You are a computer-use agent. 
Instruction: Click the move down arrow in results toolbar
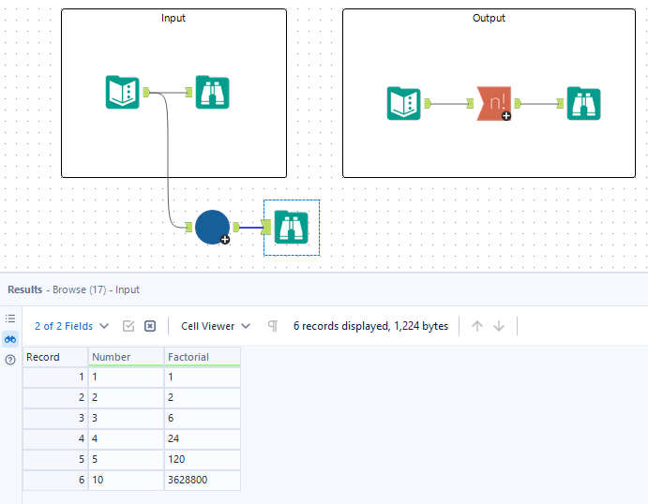click(499, 326)
